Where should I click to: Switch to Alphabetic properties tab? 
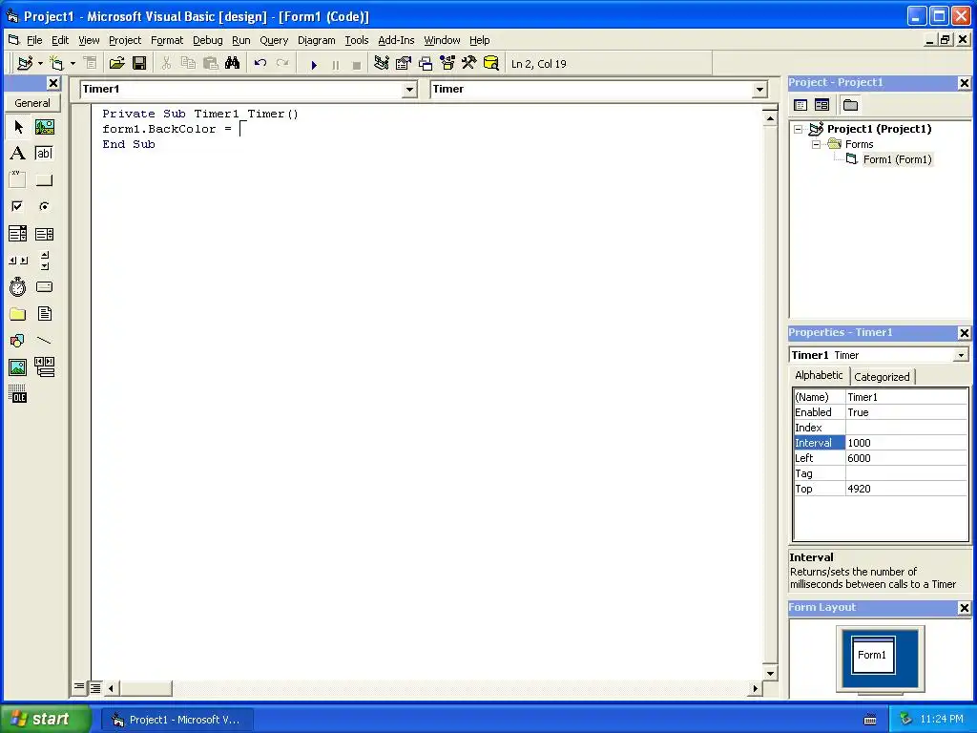[x=819, y=375]
